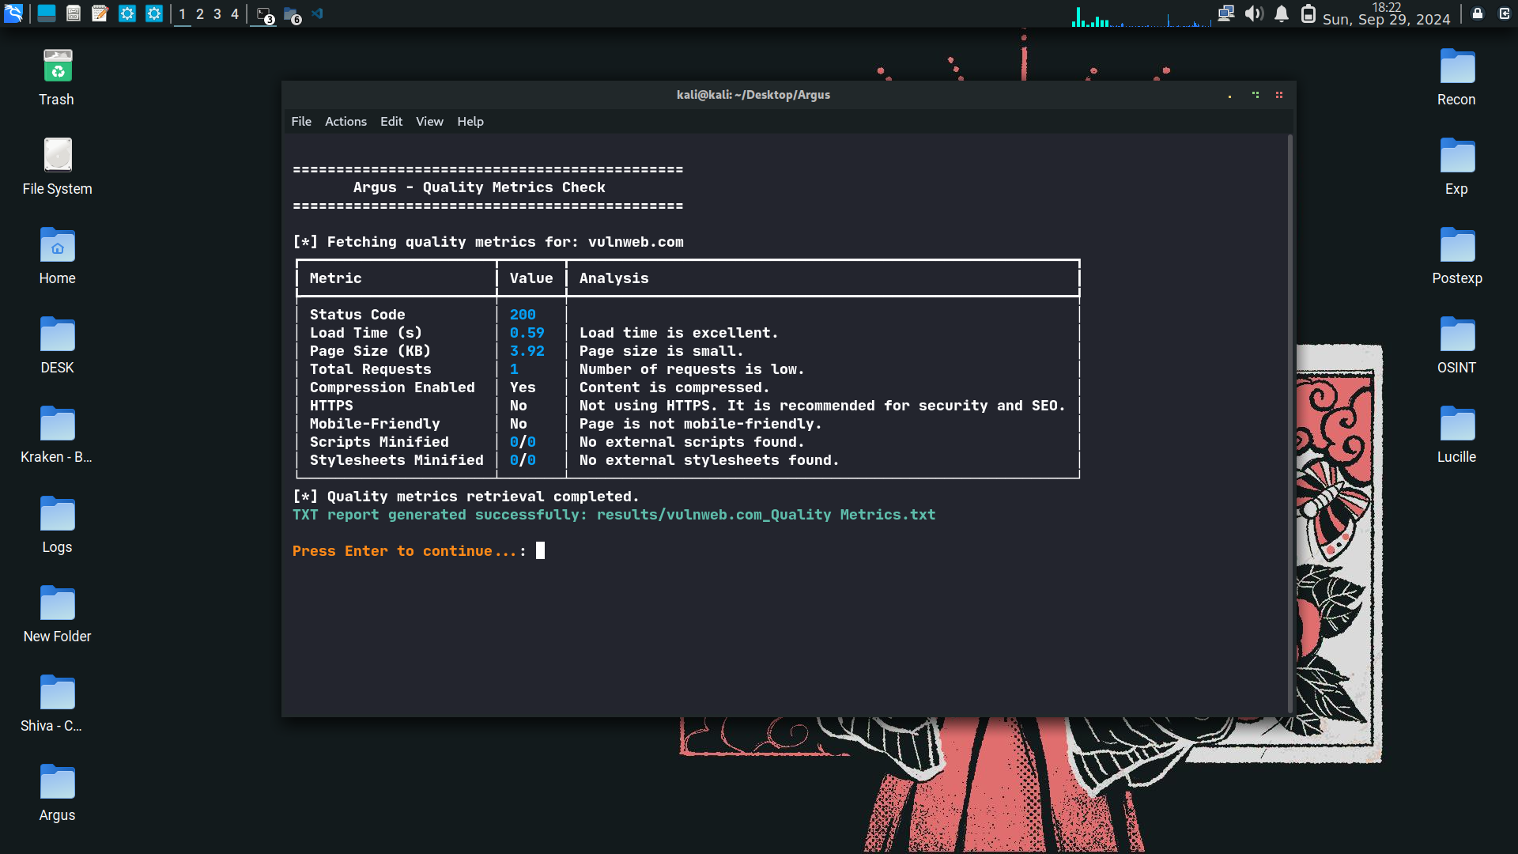Open the Visual Studio Code taskbar icon
Image resolution: width=1518 pixels, height=854 pixels.
(318, 13)
